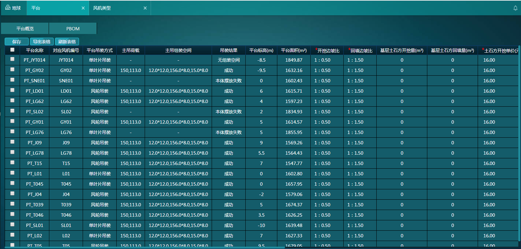Toggle the select-all header checkbox
This screenshot has height=249, width=521.
(x=12, y=50)
